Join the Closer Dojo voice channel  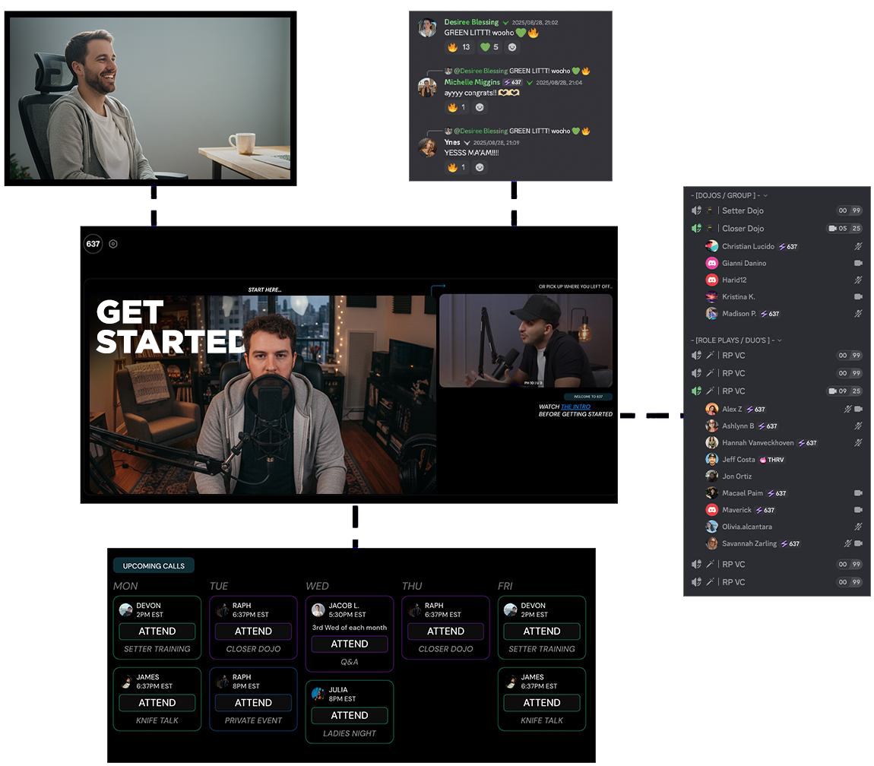click(743, 228)
